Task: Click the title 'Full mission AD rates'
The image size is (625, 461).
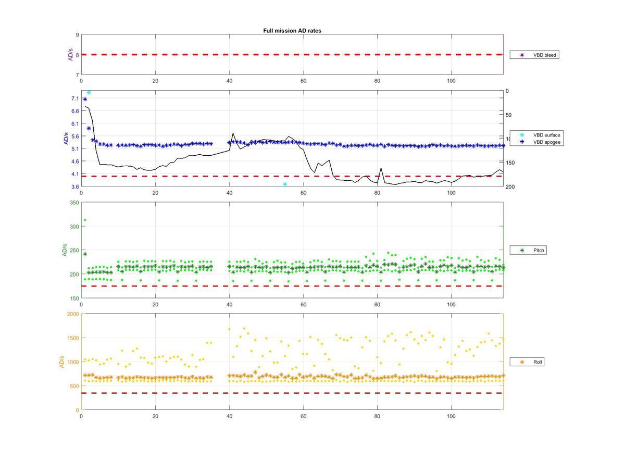Action: pyautogui.click(x=292, y=31)
